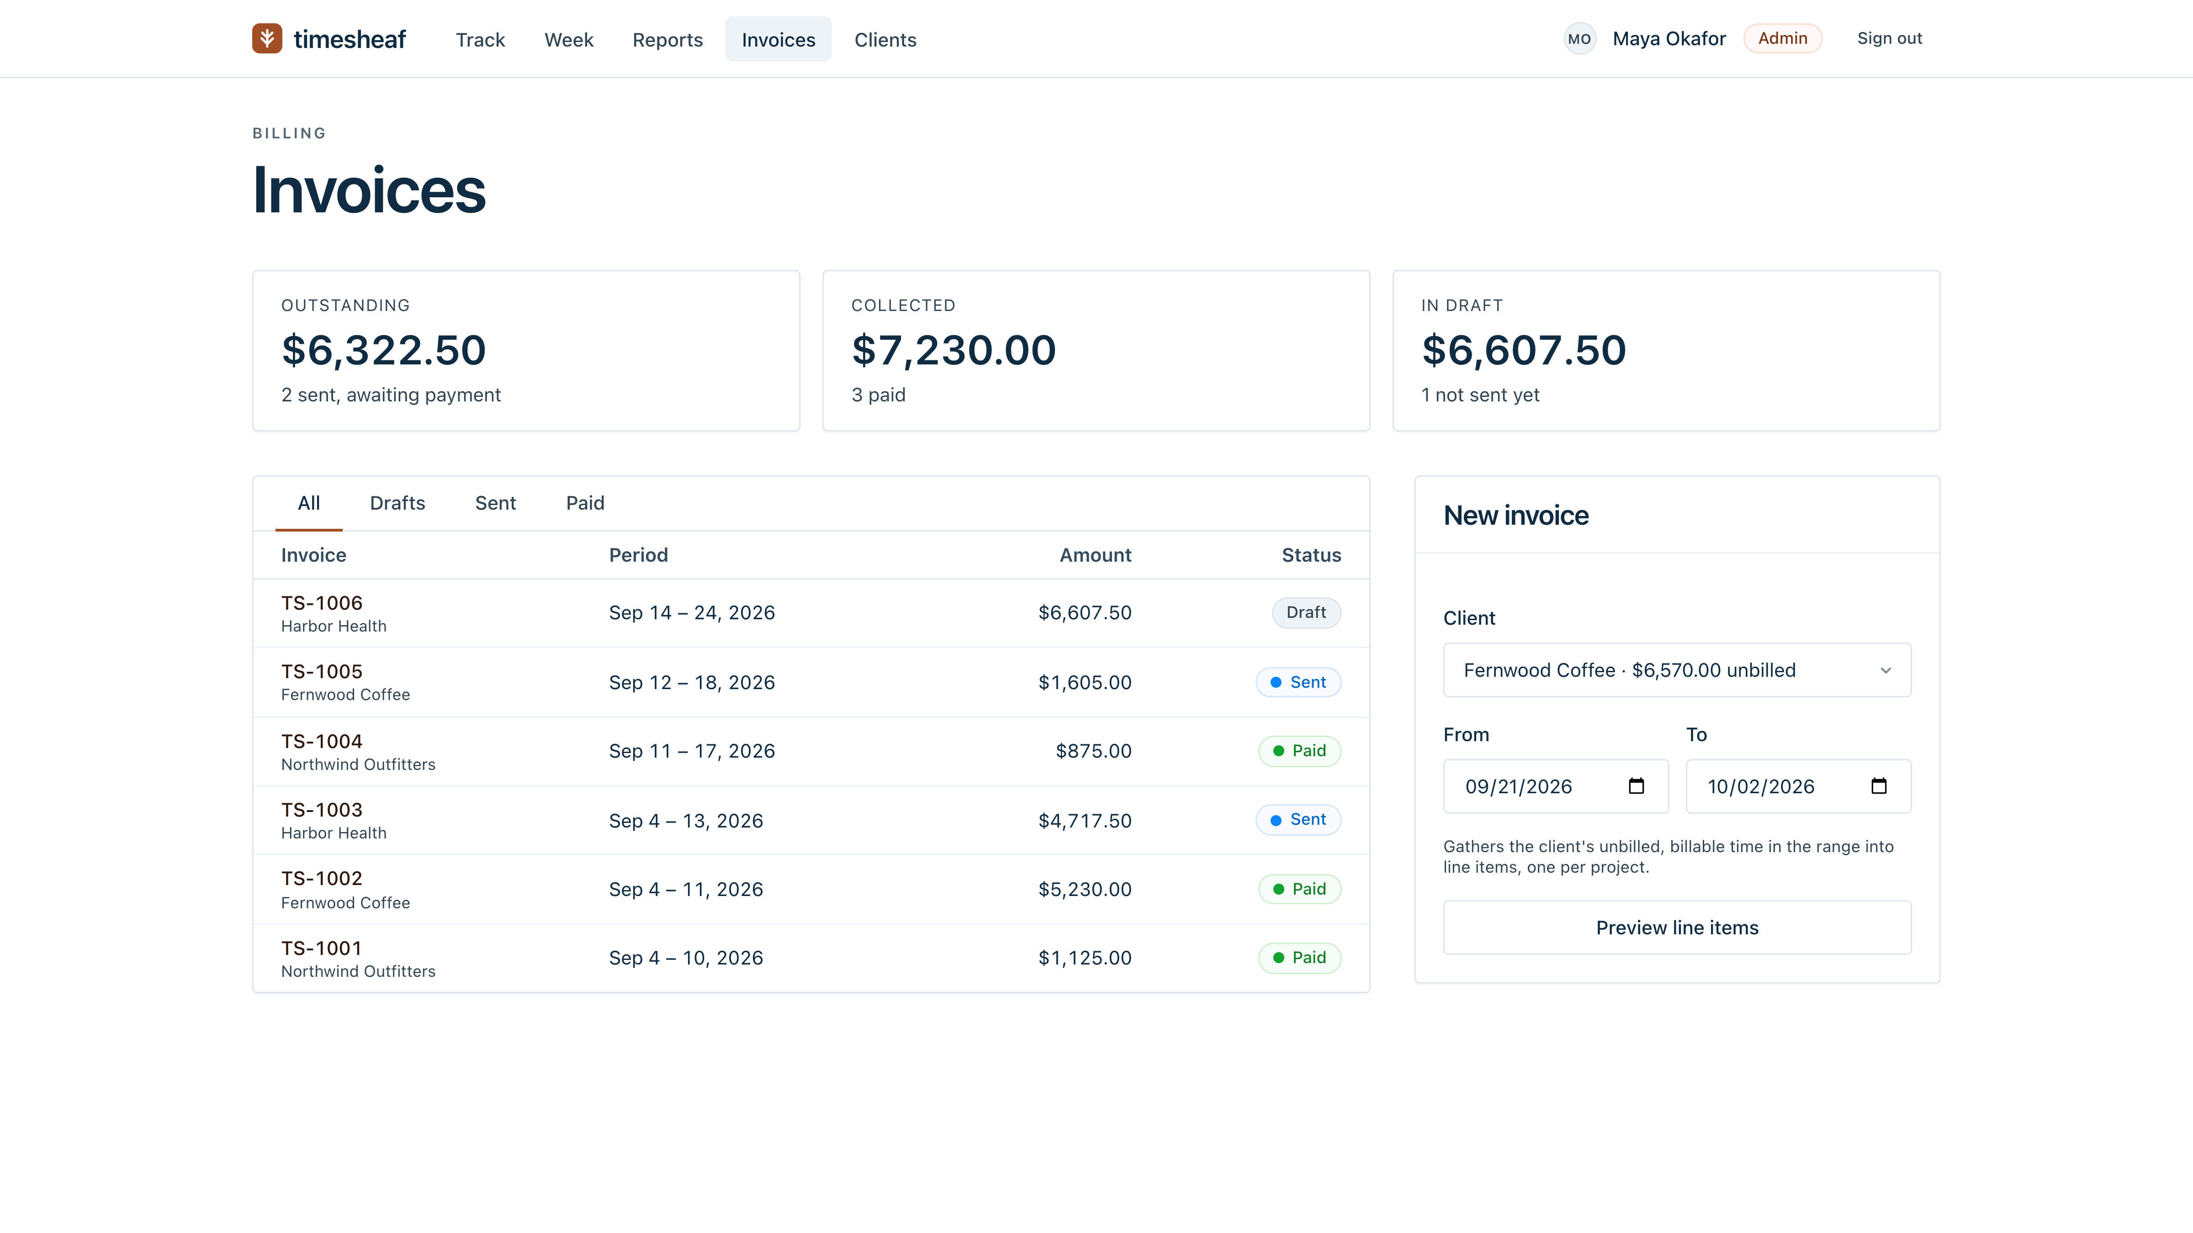The image size is (2193, 1233).
Task: Expand the Client dropdown chevron
Action: pyautogui.click(x=1885, y=670)
